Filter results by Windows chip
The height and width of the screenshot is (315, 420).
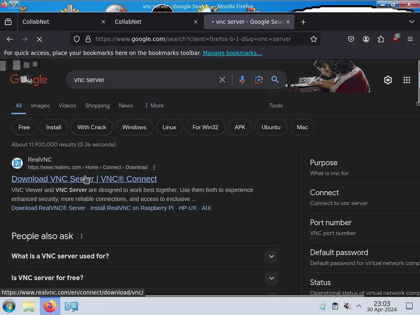pos(134,127)
